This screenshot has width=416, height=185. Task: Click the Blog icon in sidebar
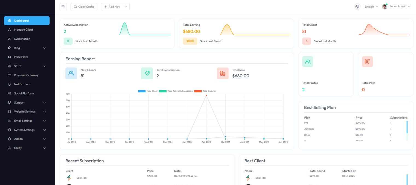coord(10,48)
